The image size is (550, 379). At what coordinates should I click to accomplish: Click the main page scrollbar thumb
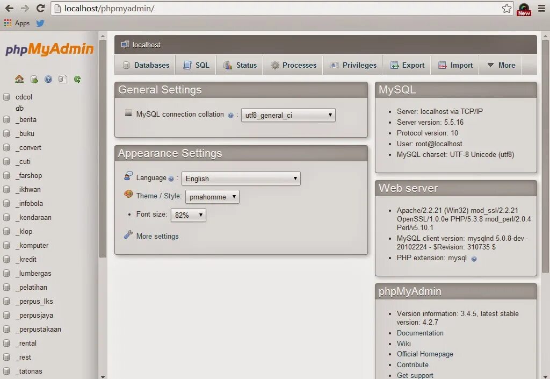pos(545,156)
